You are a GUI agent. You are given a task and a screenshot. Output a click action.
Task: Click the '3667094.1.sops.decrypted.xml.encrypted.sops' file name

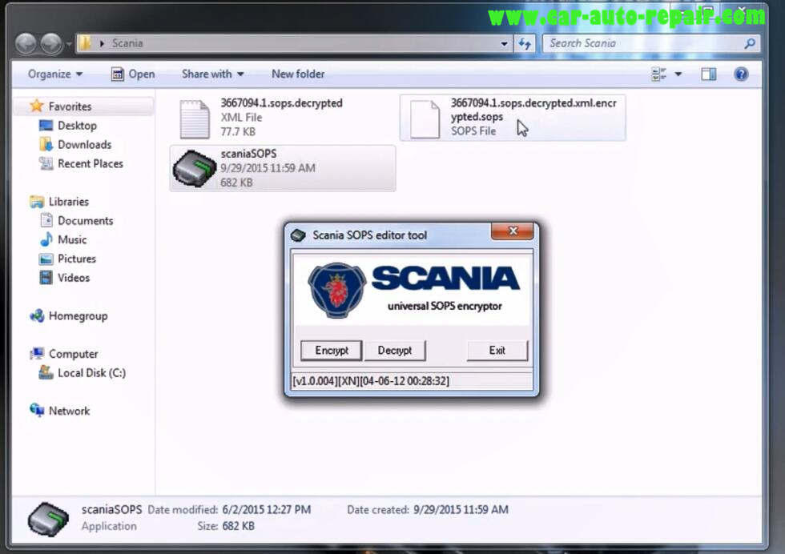point(533,110)
